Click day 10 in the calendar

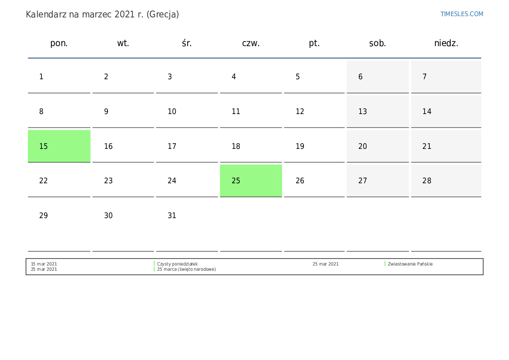[187, 111]
